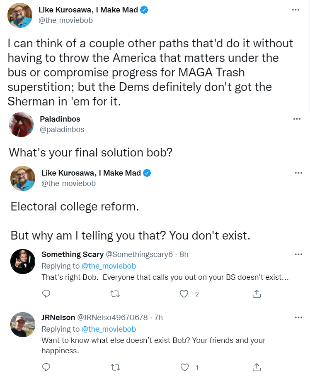Click the 8h timestamp on the reply
The image size is (310, 379).
(184, 254)
